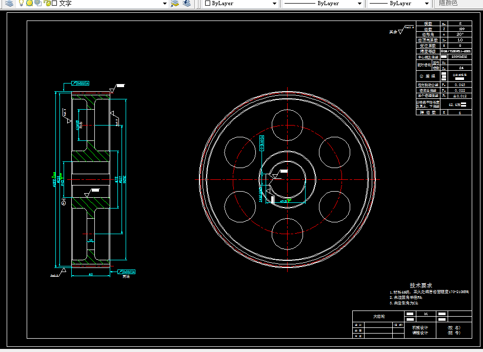The height and width of the screenshot is (352, 483).
Task: Click the 文字 layer color square
Action: [54, 4]
